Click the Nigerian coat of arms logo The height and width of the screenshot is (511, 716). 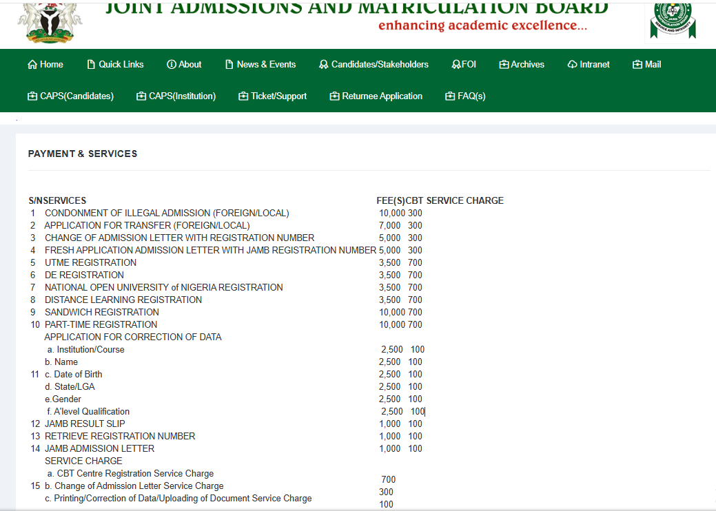click(x=50, y=23)
